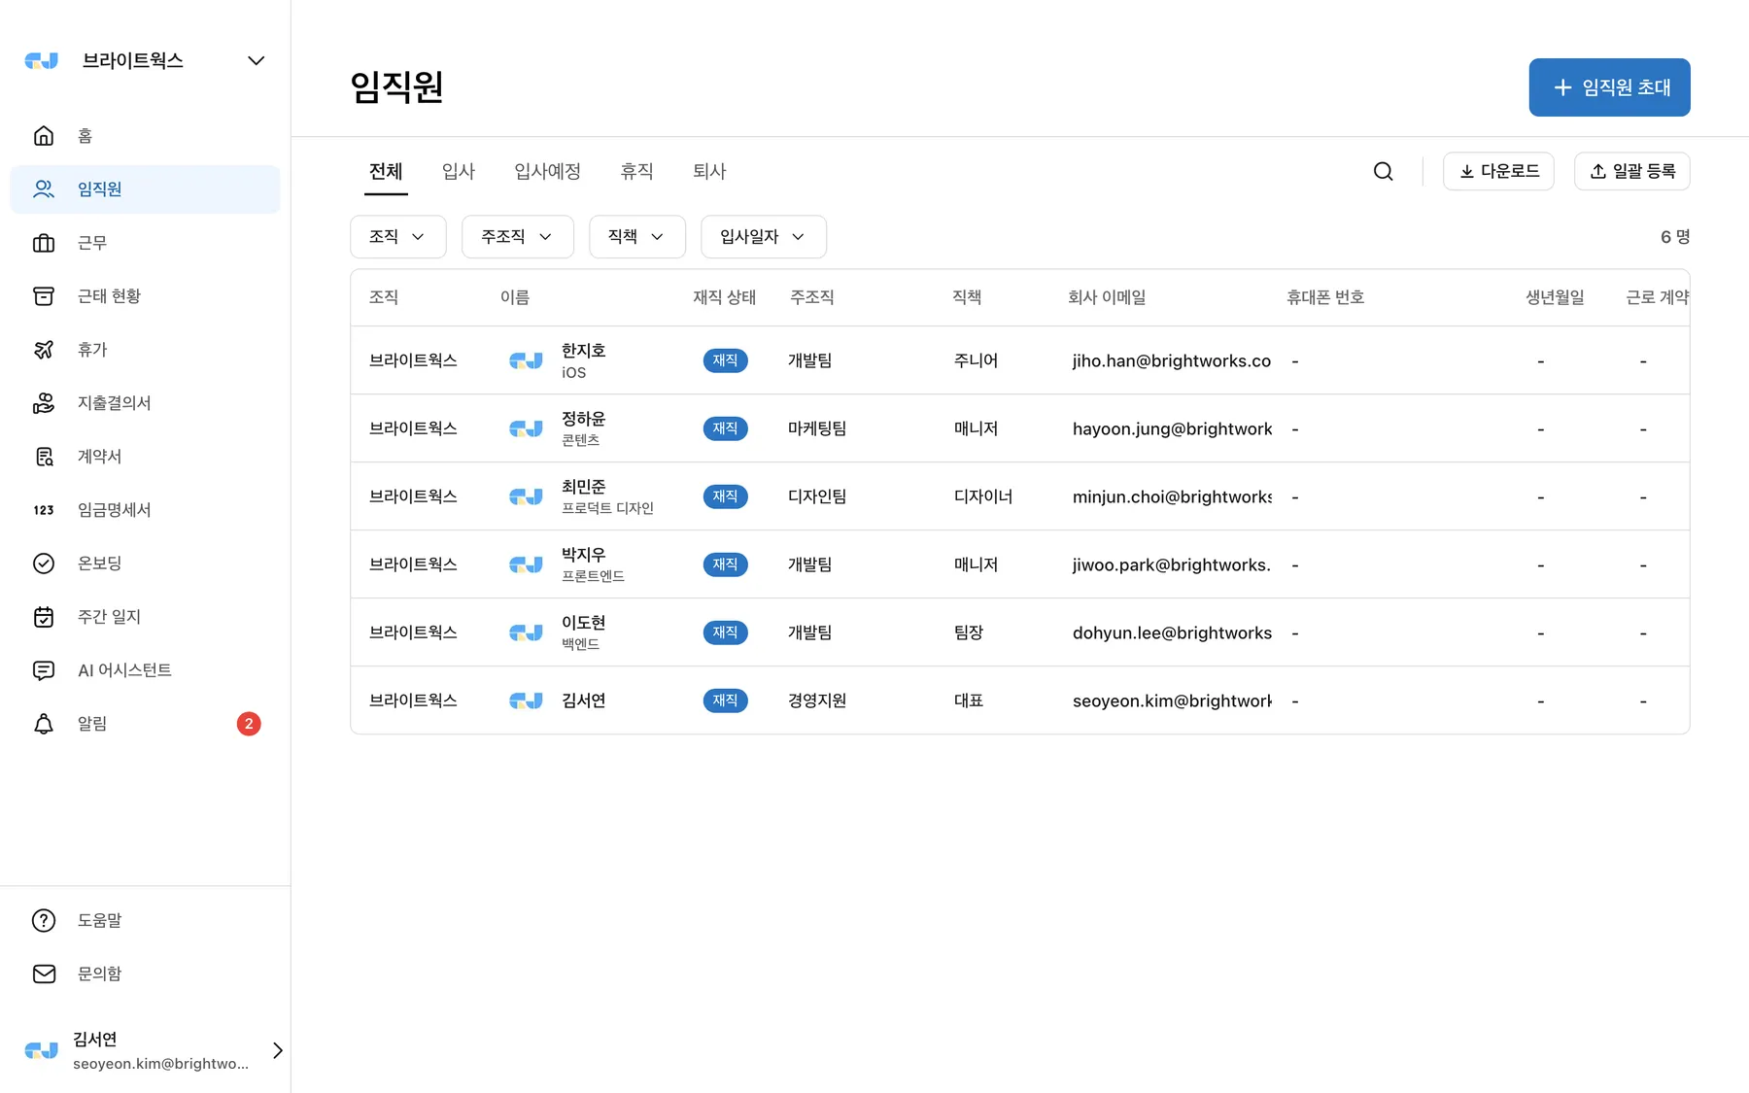Viewport: 1749px width, 1093px height.
Task: Click the 일괄 등록 button
Action: point(1632,172)
